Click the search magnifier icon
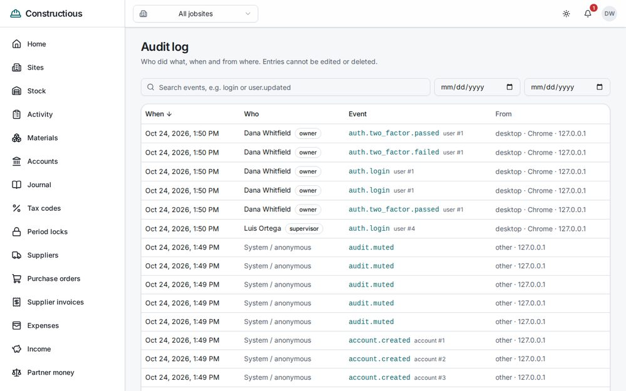This screenshot has width=626, height=391. 150,87
